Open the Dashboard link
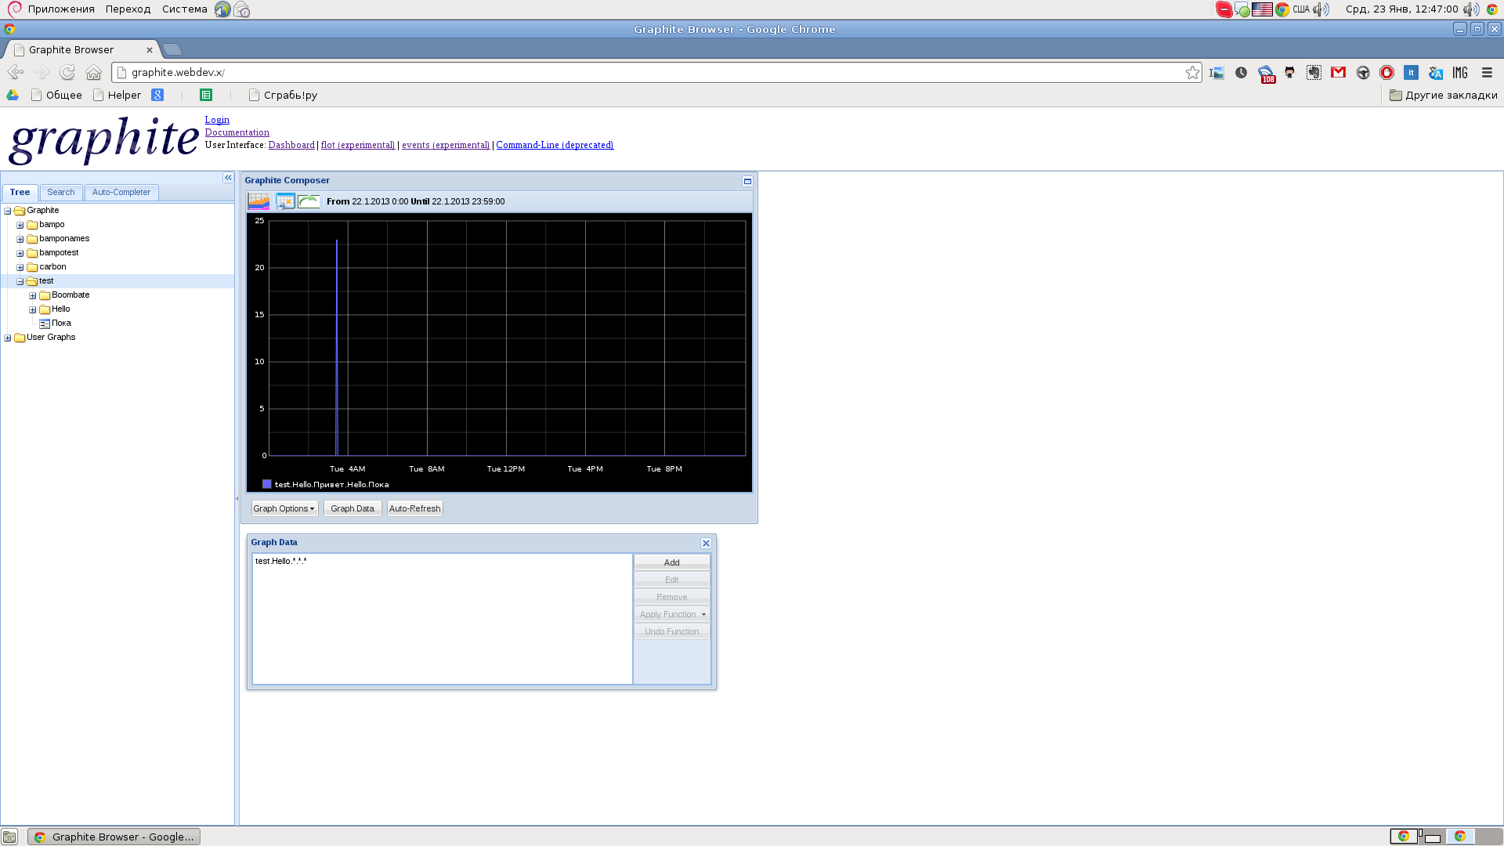Viewport: 1504px width, 846px height. point(291,145)
